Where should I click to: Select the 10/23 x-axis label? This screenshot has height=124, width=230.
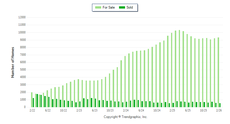(110, 110)
